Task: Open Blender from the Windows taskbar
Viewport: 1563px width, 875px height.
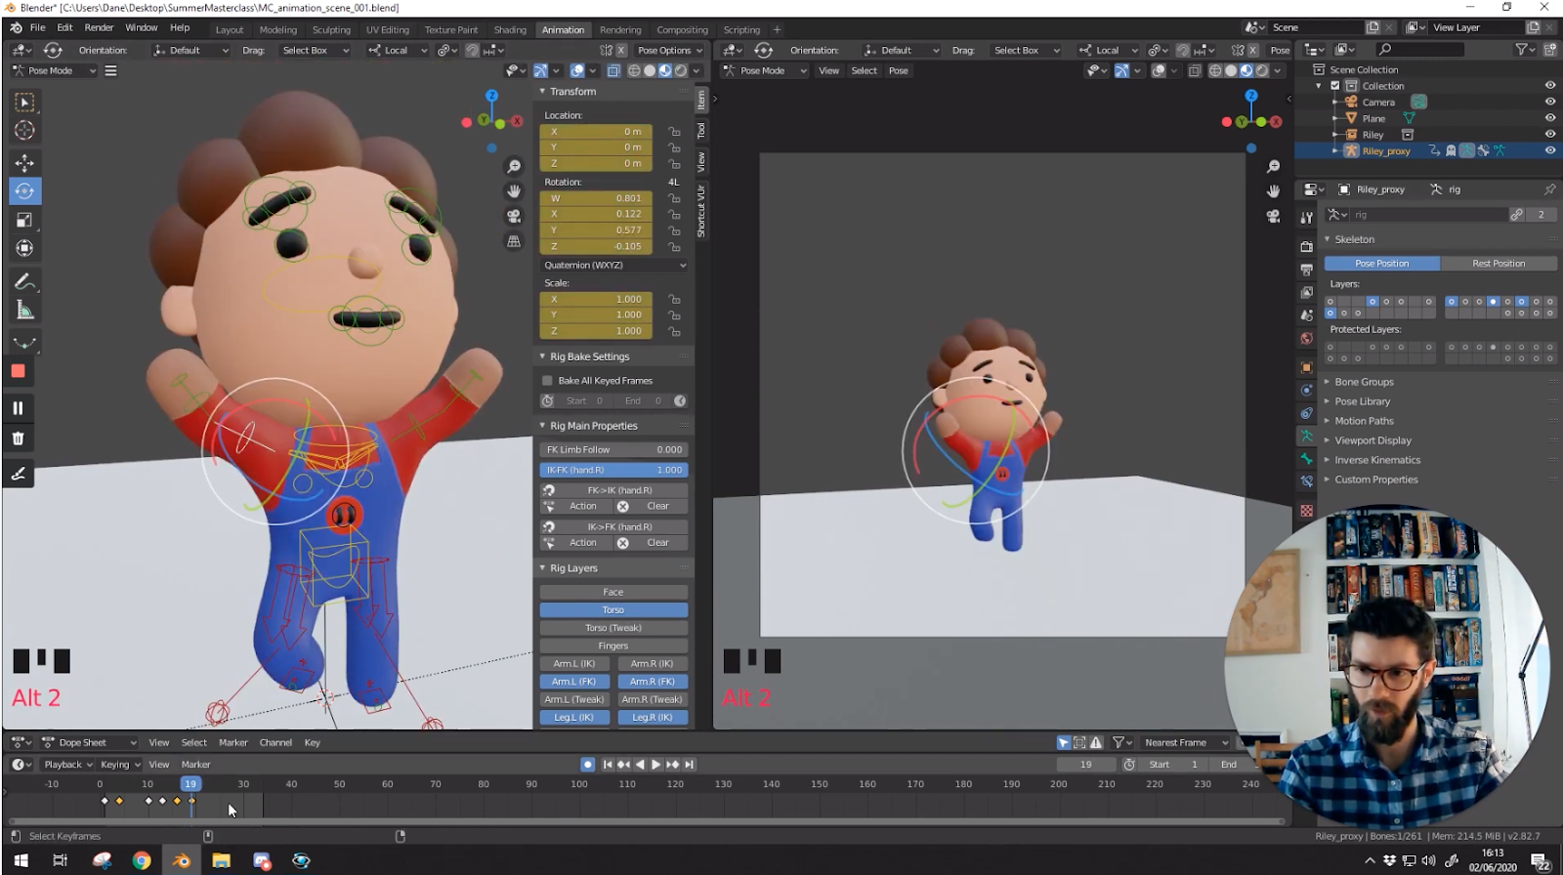Action: tap(182, 860)
